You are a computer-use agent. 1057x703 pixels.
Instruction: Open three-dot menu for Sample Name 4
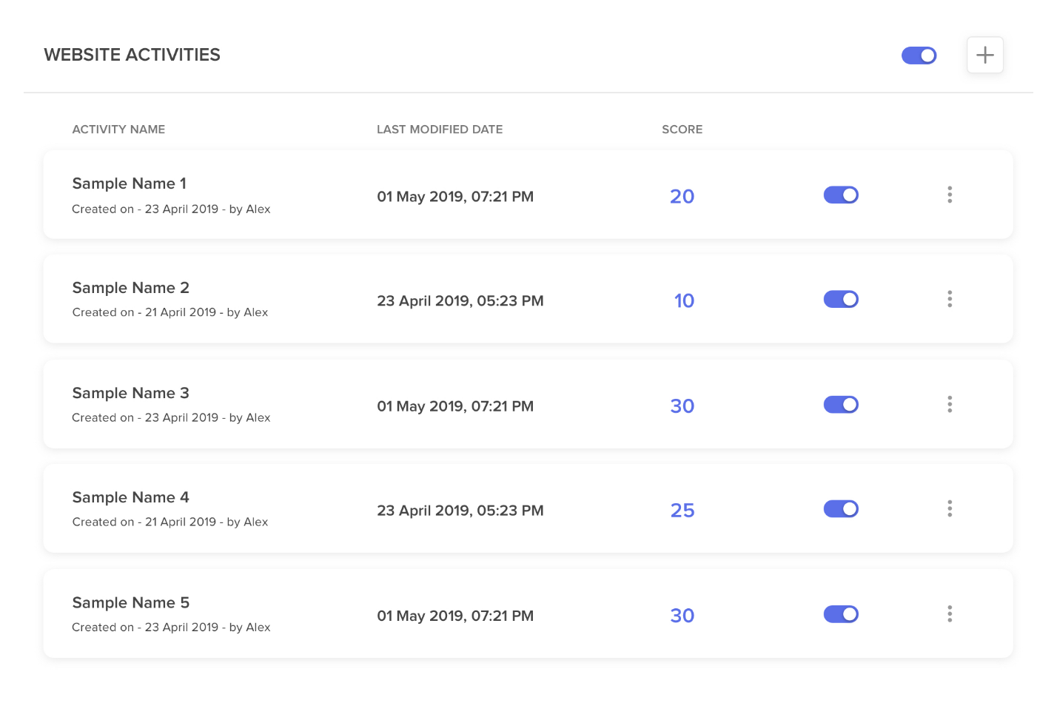[x=950, y=508]
